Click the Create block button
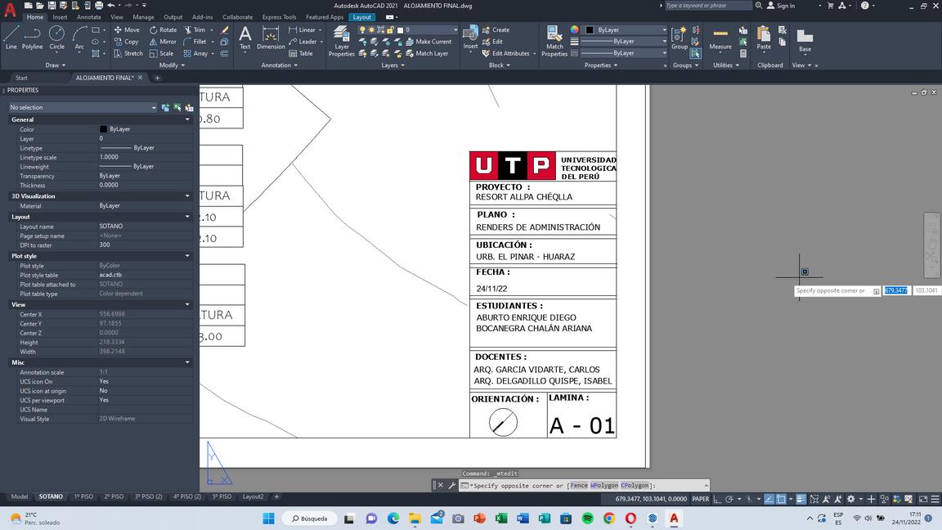Image resolution: width=942 pixels, height=530 pixels. [x=496, y=29]
